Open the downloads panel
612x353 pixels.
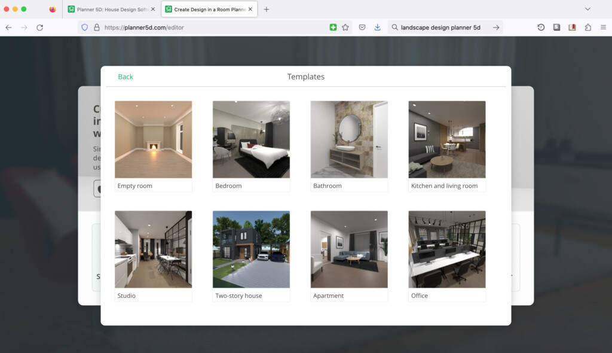pyautogui.click(x=378, y=28)
